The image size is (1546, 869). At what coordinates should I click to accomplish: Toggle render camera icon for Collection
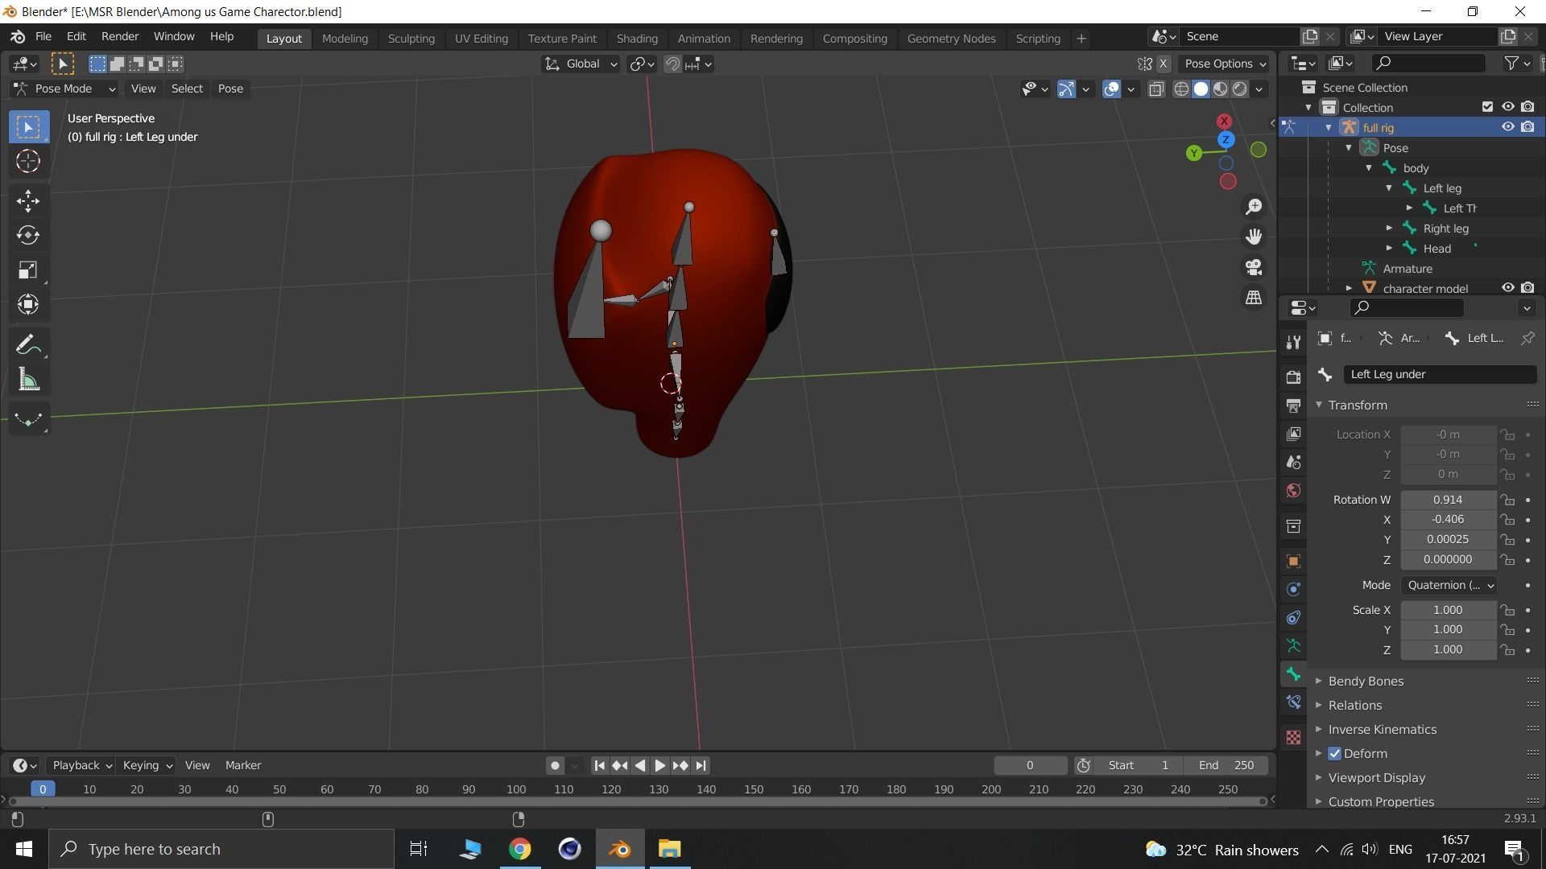[1527, 107]
